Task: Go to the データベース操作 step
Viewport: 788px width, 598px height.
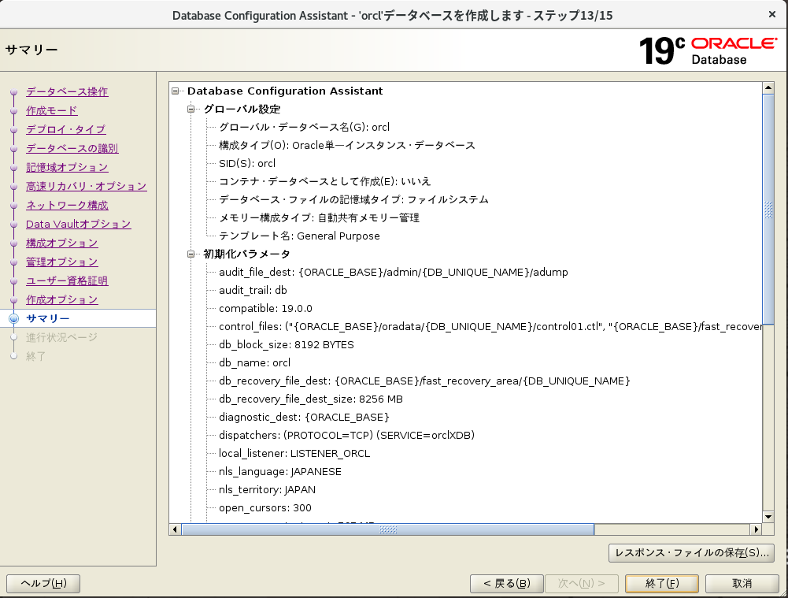Action: pos(67,91)
